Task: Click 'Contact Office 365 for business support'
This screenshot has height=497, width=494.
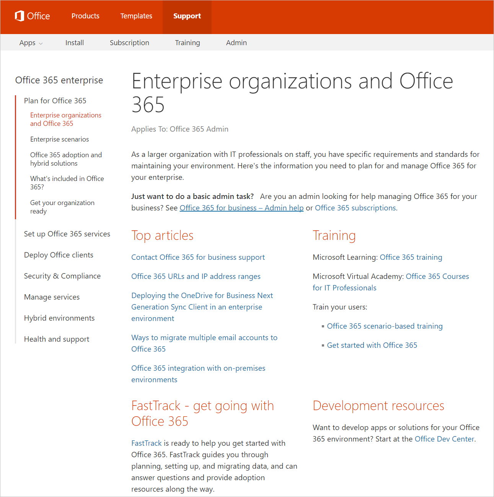Action: (198, 257)
